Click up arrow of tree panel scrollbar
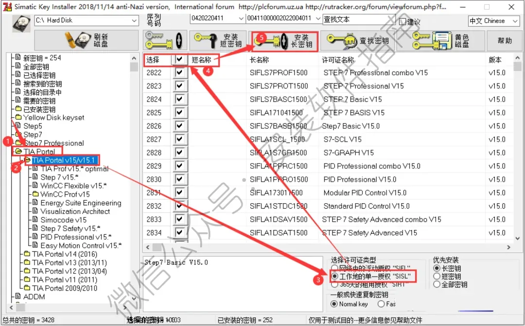The height and width of the screenshot is (326, 525). [x=134, y=58]
